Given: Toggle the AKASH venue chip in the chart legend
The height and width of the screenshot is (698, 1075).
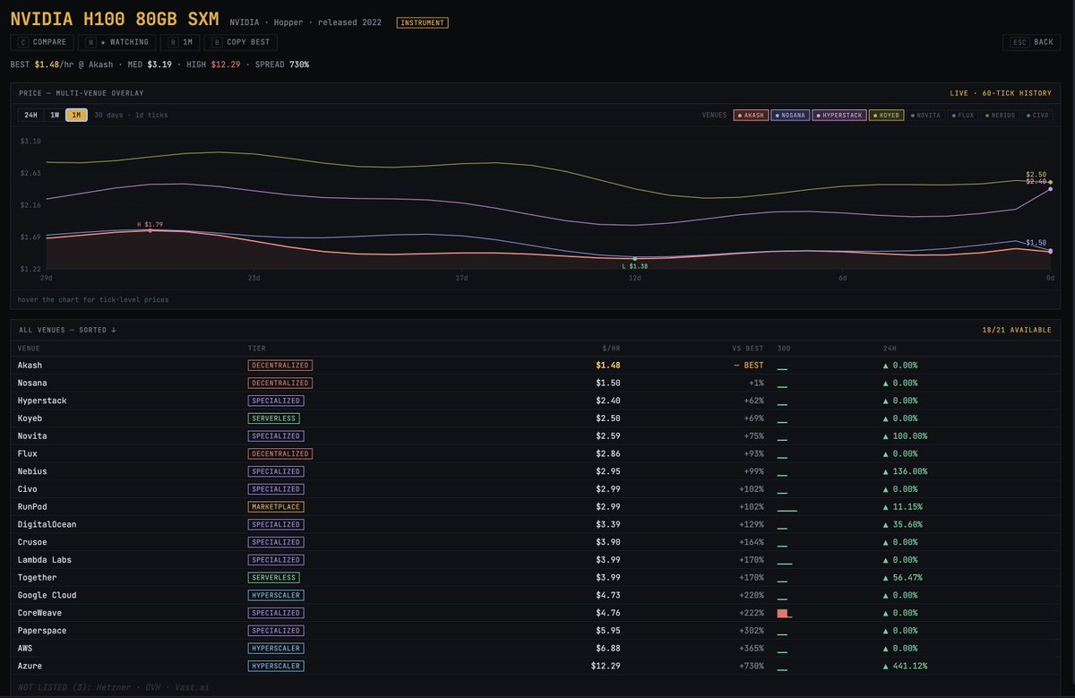Looking at the screenshot, I should pos(751,116).
